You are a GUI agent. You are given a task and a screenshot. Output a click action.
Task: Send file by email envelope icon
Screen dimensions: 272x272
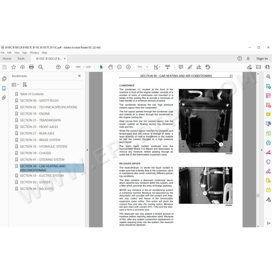click(x=258, y=67)
